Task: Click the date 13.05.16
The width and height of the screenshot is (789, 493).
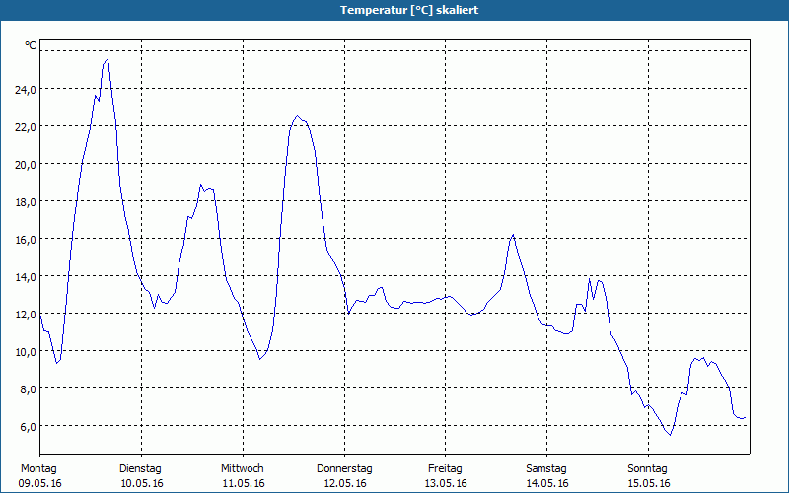Action: [x=446, y=484]
